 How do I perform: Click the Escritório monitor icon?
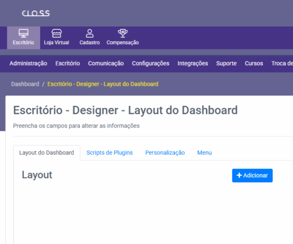click(23, 34)
